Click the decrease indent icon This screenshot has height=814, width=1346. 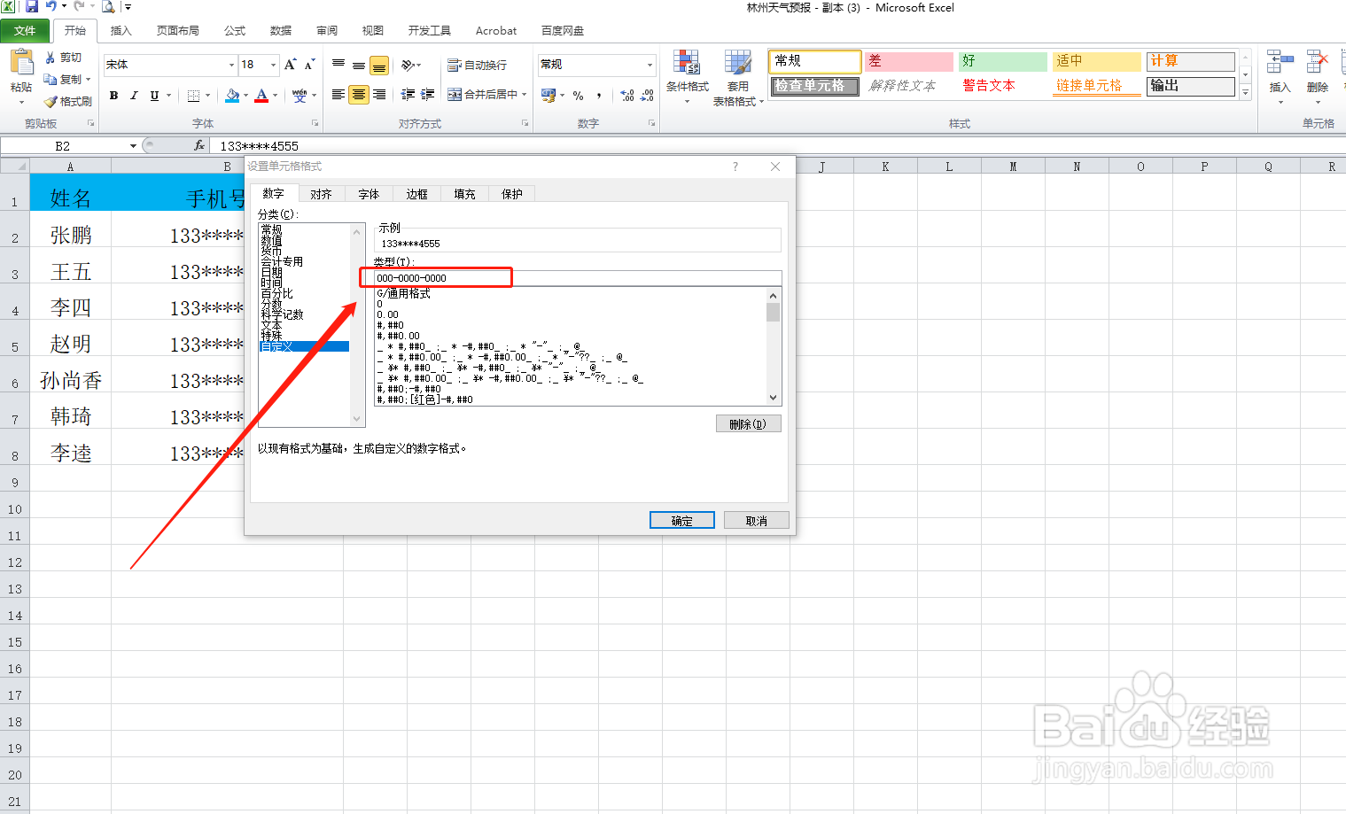click(x=408, y=95)
